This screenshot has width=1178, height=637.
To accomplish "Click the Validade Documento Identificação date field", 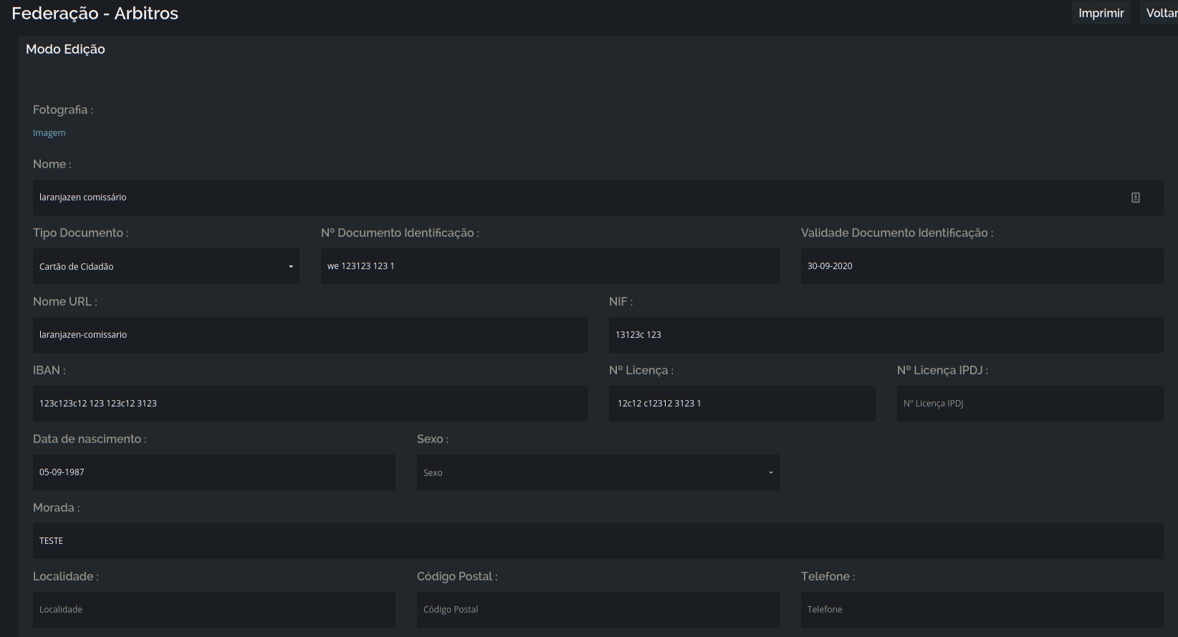I will click(982, 266).
